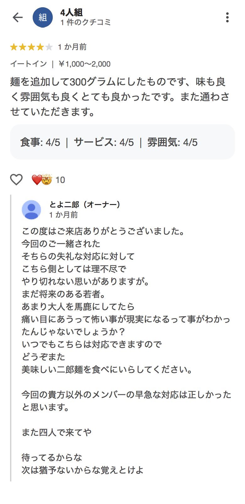This screenshot has width=245, height=504.
Task: View the reviewer's "1 件のクチコミ" count
Action: click(86, 23)
